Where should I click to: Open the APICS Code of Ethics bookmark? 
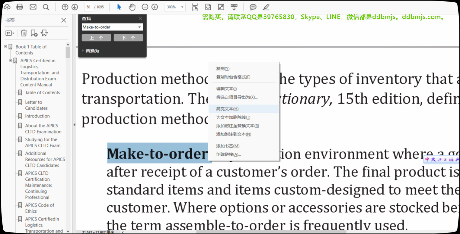tap(40, 208)
